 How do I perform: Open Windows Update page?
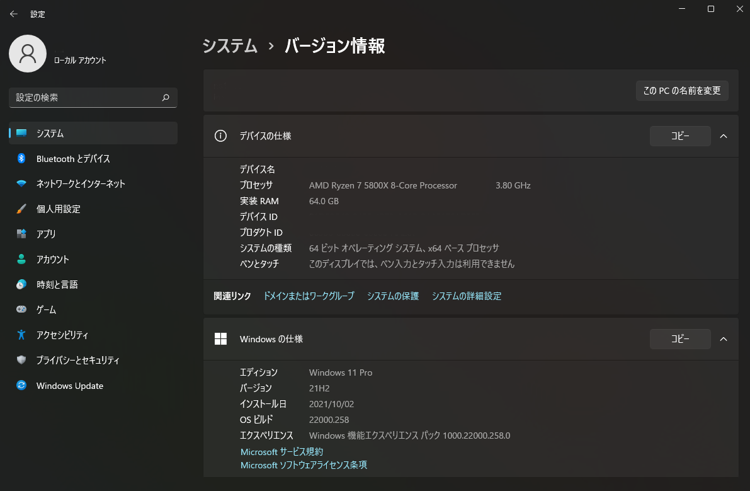coord(93,385)
